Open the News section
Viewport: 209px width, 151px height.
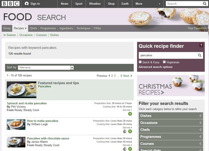[x=65, y=4]
